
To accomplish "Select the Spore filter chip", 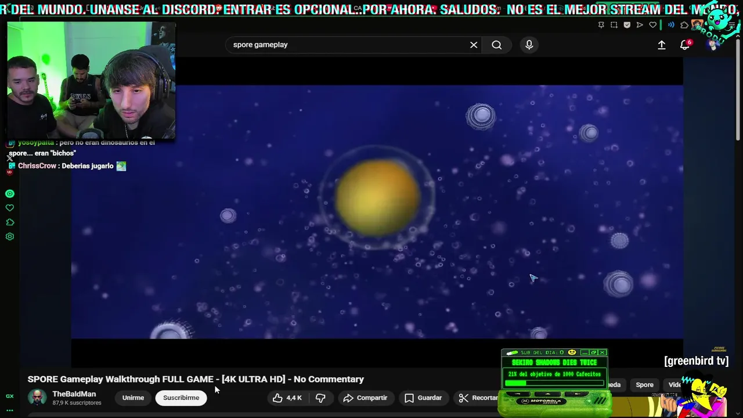I will pos(644,384).
